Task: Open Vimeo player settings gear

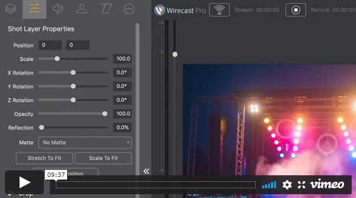Action: coord(287,185)
